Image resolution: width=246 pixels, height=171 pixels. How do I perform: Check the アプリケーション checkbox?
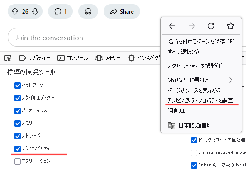point(18,161)
